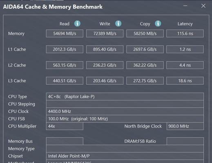Click the Write column info icon
The image size is (212, 163).
coord(118,24)
